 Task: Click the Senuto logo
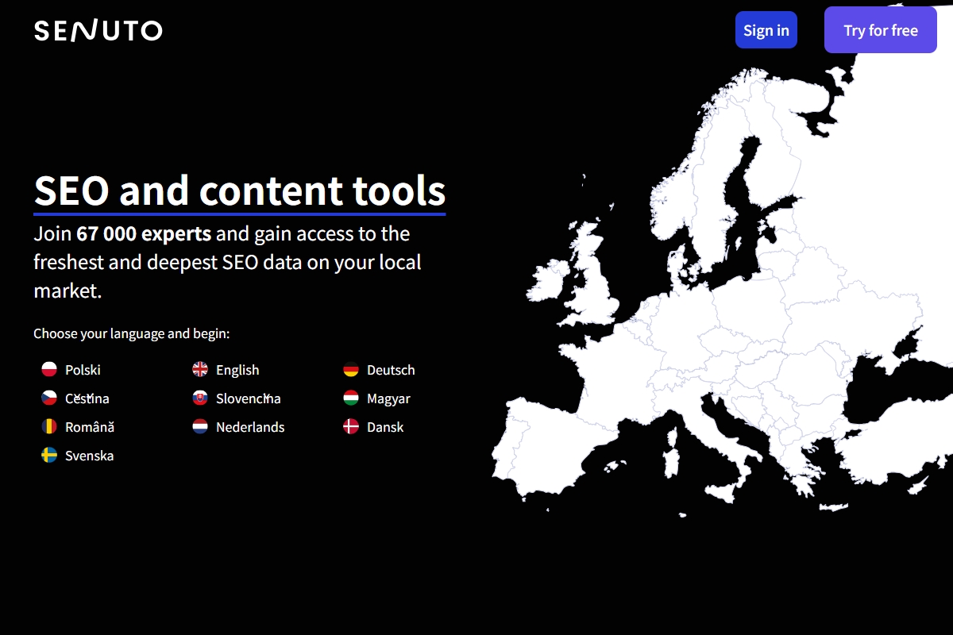click(98, 31)
